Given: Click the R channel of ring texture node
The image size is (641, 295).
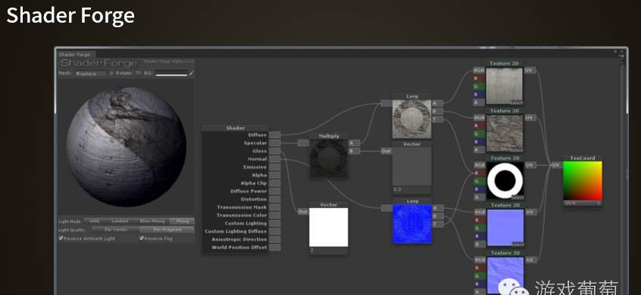Looking at the screenshot, I should pyautogui.click(x=479, y=173).
